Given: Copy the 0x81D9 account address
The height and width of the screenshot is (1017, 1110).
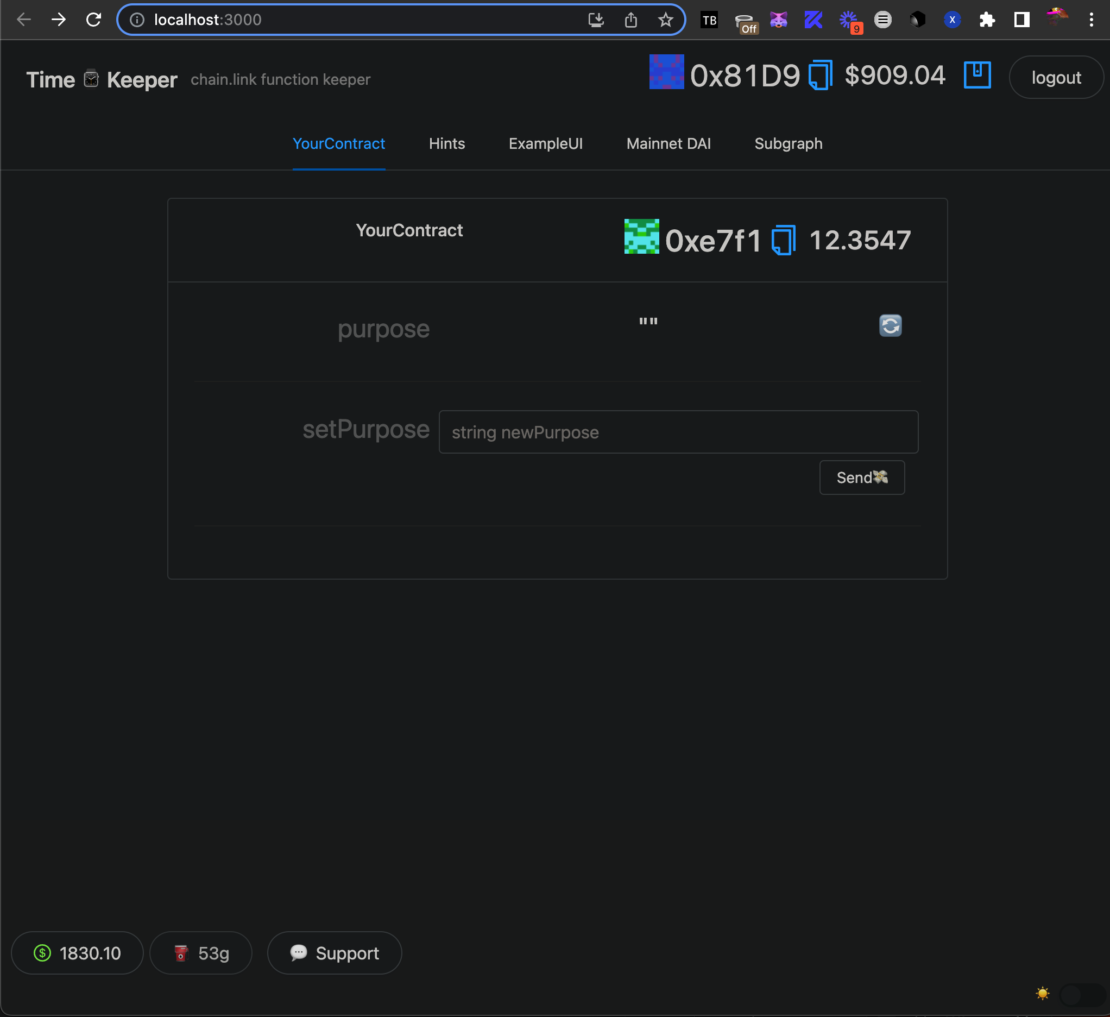Looking at the screenshot, I should [820, 76].
